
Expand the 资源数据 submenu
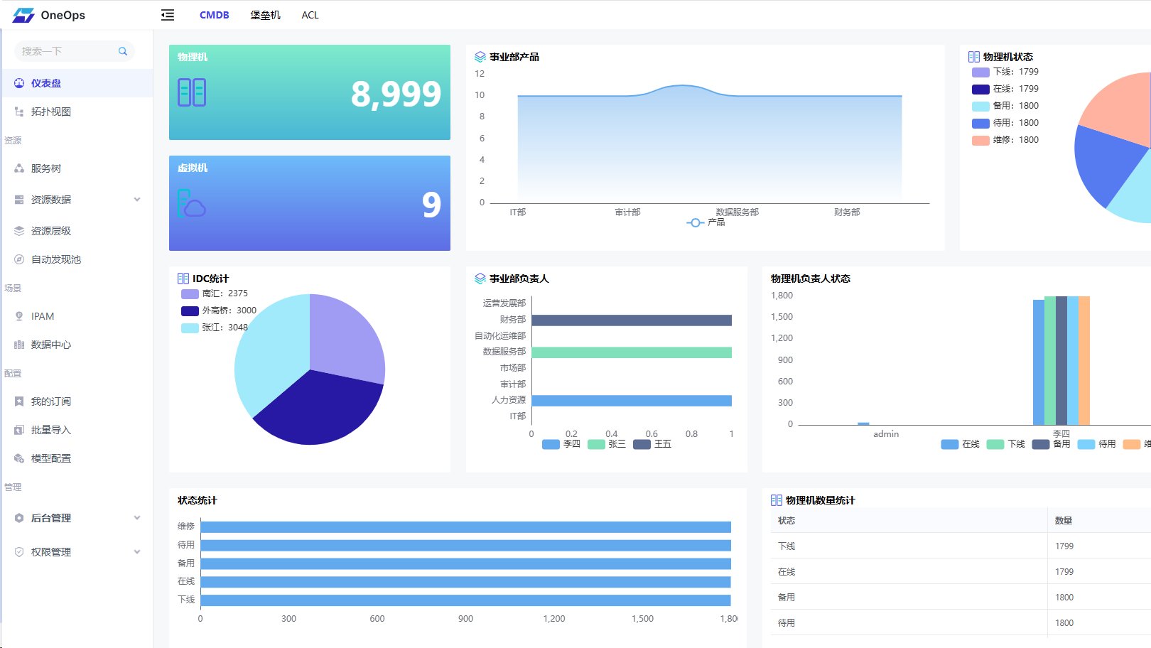tap(137, 200)
